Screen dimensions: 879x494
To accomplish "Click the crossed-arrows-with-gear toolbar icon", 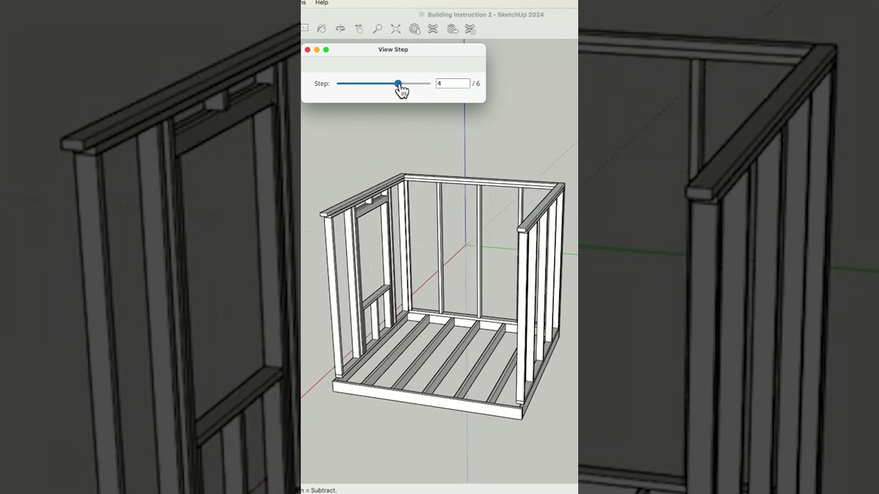I will [x=470, y=30].
